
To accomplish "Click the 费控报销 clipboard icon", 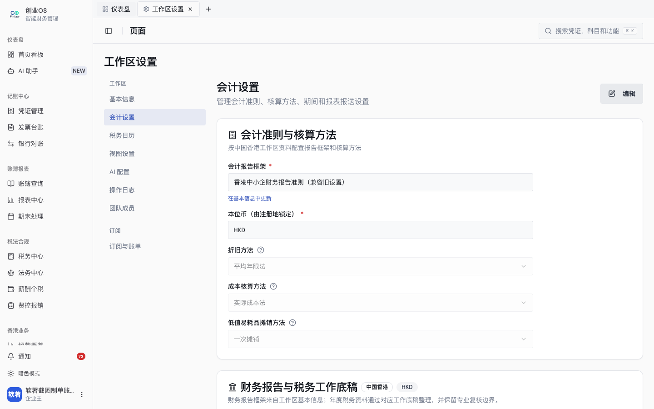I will (11, 305).
